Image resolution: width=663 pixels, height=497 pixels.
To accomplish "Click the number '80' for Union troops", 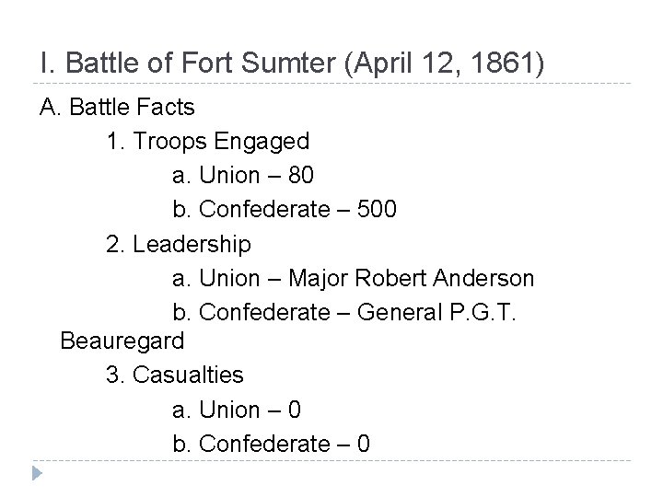I will pyautogui.click(x=301, y=175).
